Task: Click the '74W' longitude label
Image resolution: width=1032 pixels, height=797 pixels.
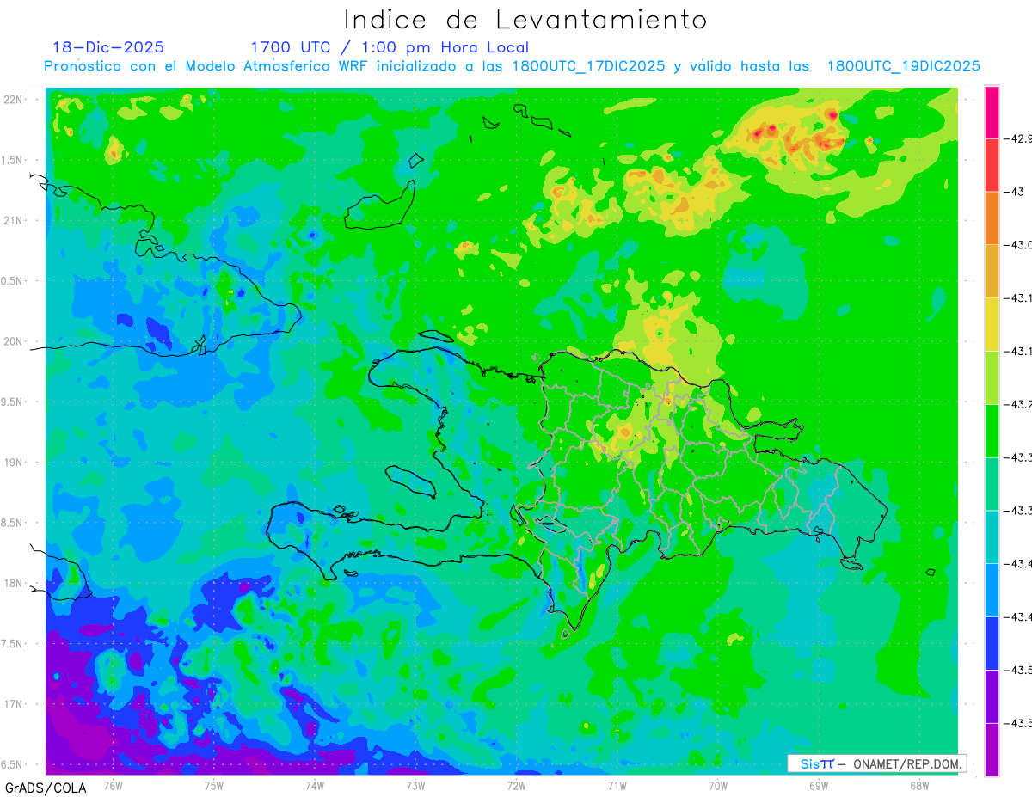Action: coord(314,786)
